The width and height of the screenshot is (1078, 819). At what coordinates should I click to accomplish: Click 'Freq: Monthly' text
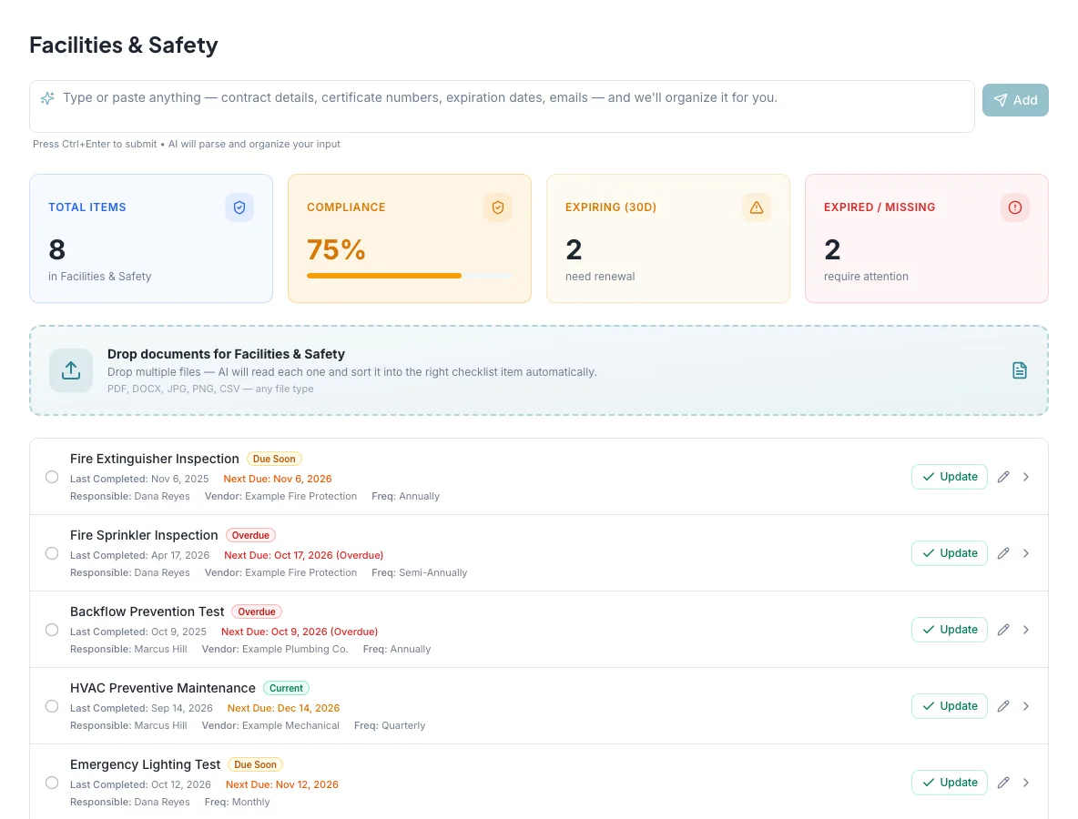(238, 802)
